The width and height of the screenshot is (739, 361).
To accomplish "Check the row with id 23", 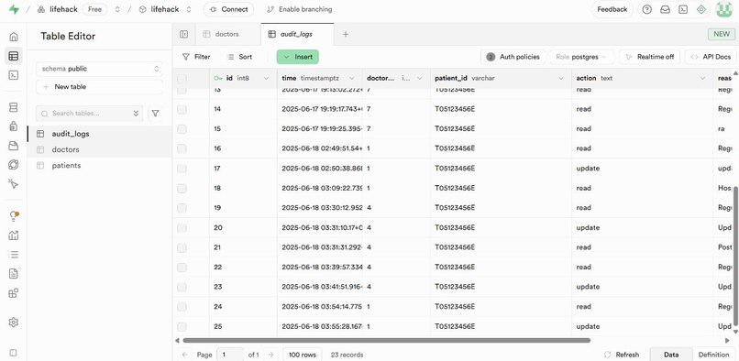I will (x=182, y=287).
